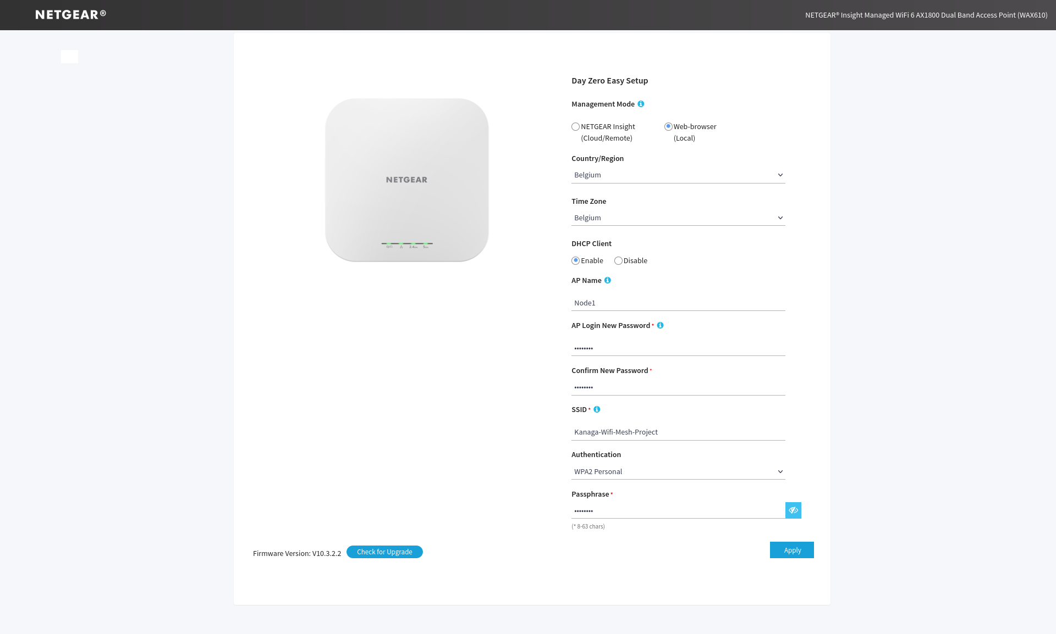The image size is (1056, 634).
Task: Click the WAX610 access point image
Action: [x=407, y=180]
